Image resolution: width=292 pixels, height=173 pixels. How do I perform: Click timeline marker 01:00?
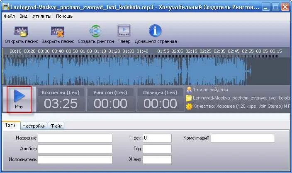click(86, 51)
